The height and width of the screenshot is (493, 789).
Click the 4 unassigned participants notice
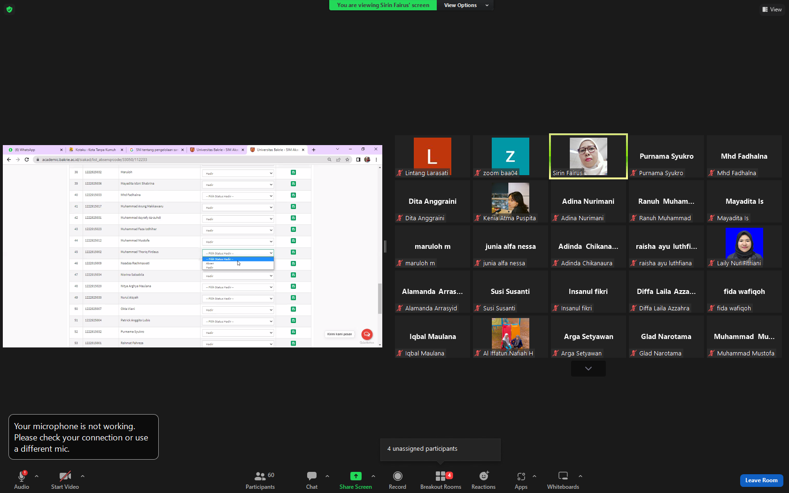click(x=440, y=449)
